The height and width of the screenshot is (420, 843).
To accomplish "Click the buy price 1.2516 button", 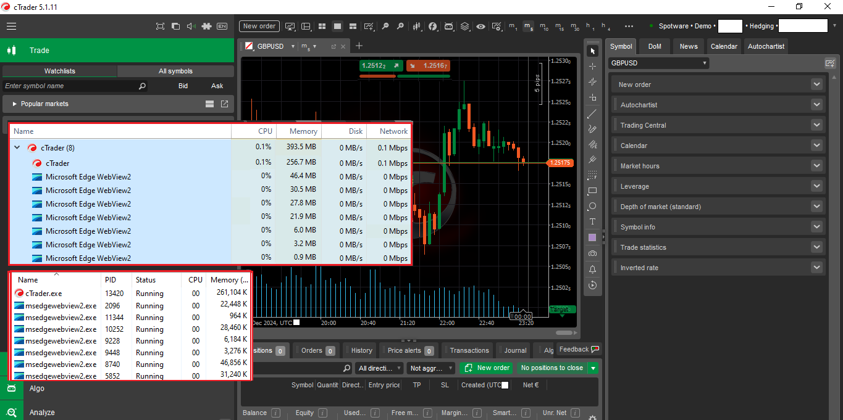I will point(429,65).
